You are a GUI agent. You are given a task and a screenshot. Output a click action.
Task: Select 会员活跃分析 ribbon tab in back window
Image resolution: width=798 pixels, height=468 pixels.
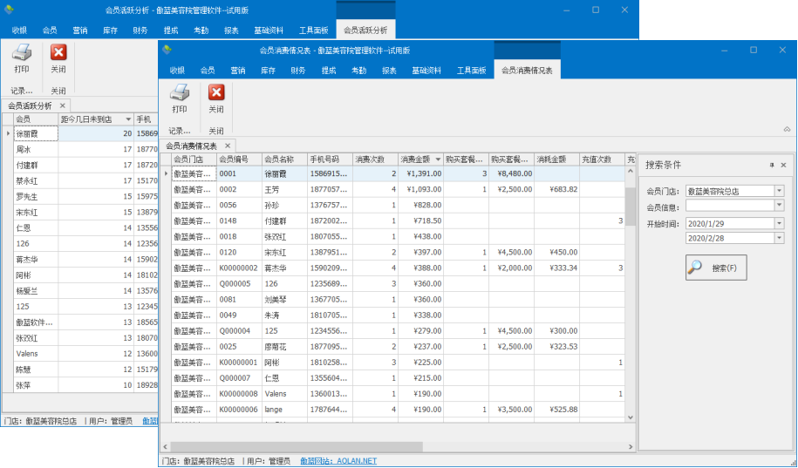(365, 30)
